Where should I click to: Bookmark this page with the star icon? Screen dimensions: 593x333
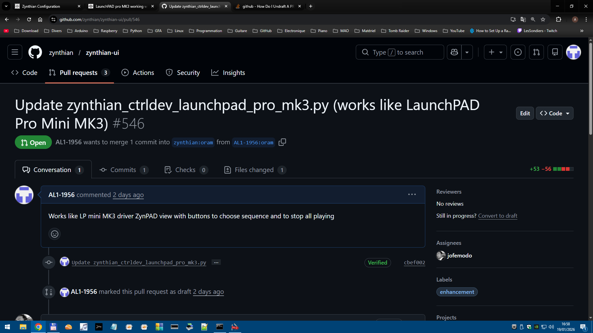[543, 19]
